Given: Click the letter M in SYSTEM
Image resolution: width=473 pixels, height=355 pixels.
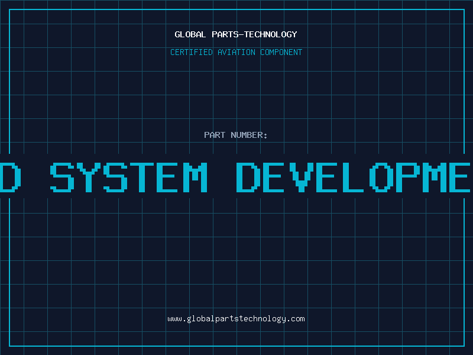Looking at the screenshot, I should click(195, 177).
